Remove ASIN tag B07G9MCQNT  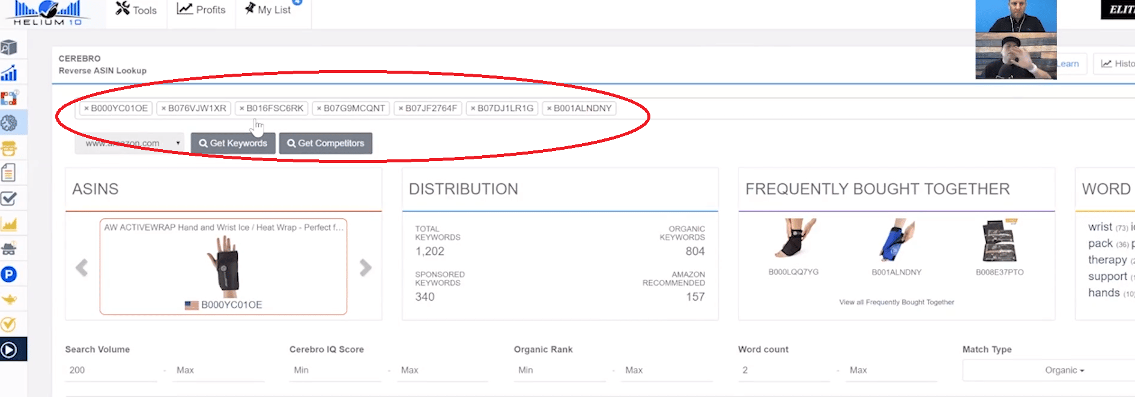(x=319, y=108)
